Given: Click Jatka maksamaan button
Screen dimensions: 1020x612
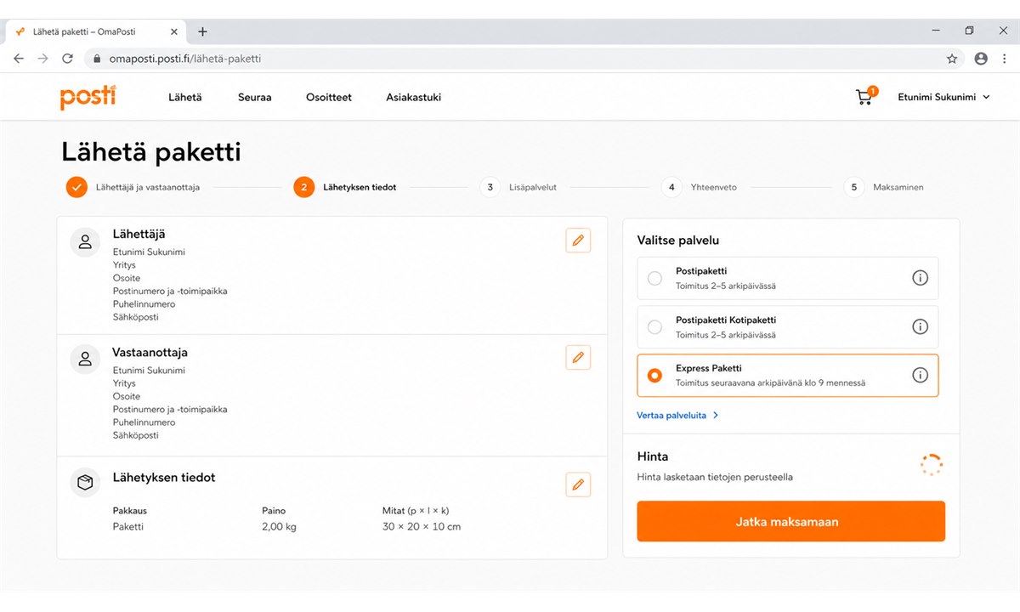Looking at the screenshot, I should click(x=790, y=521).
